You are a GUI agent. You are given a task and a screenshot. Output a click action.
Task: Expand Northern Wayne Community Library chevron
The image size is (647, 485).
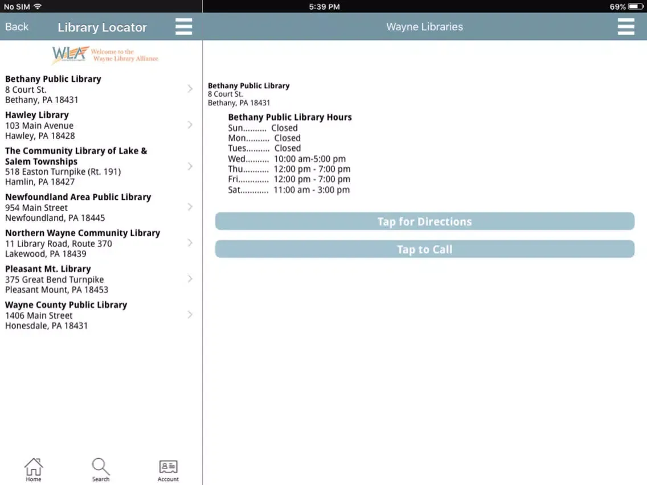[x=190, y=242]
